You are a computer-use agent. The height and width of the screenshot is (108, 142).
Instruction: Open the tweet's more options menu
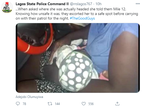[138, 4]
